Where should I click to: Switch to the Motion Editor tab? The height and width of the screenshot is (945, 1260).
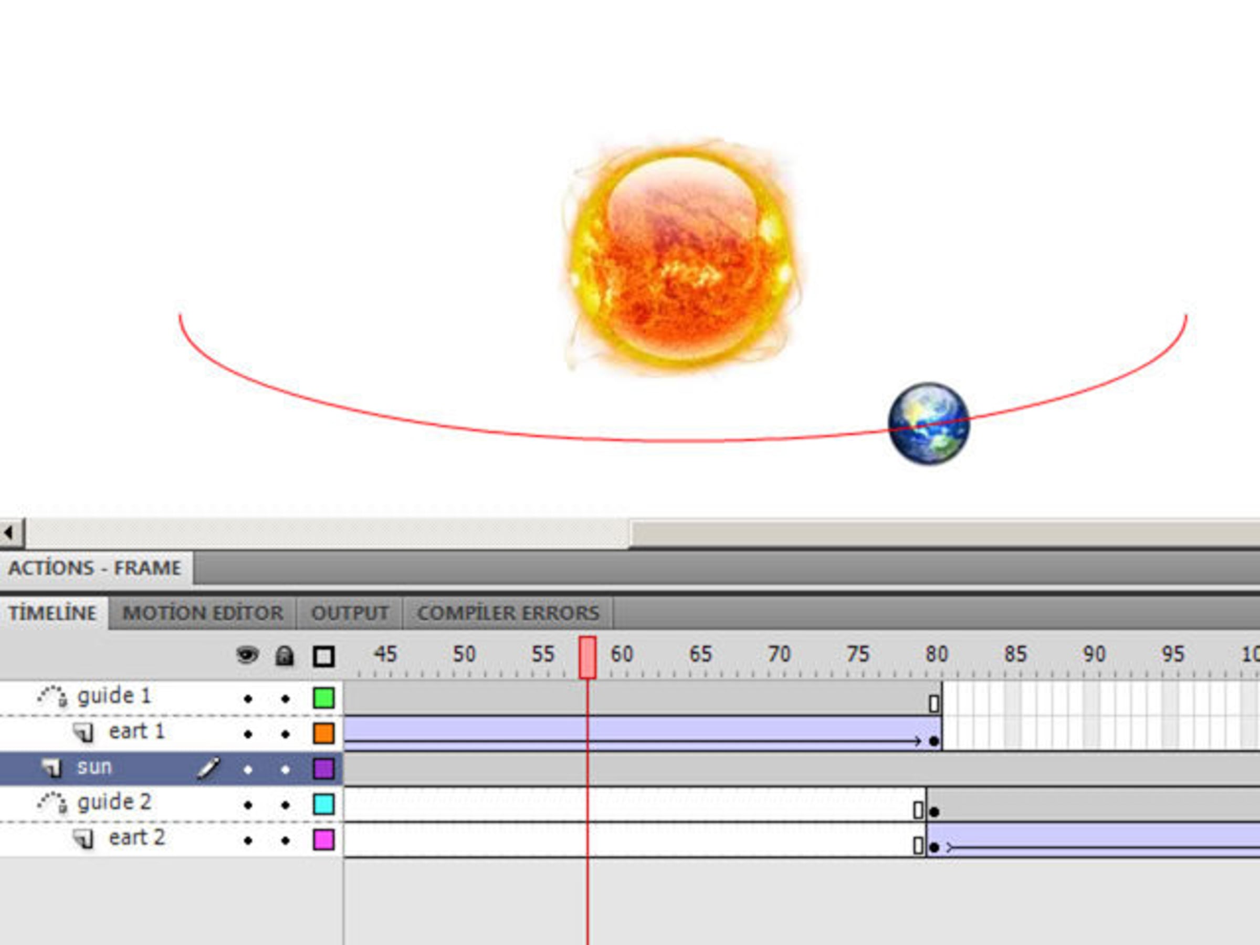(x=203, y=613)
